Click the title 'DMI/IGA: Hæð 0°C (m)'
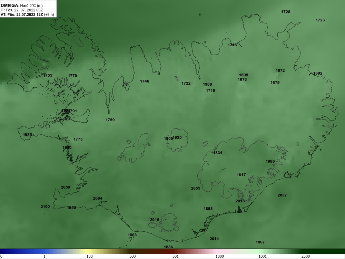This screenshot has width=345, height=259. (x=21, y=6)
